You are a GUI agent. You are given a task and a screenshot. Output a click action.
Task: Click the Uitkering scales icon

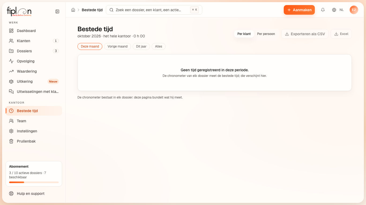(11, 81)
